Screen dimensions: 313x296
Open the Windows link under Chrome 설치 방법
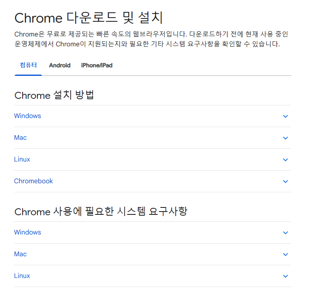pos(28,116)
